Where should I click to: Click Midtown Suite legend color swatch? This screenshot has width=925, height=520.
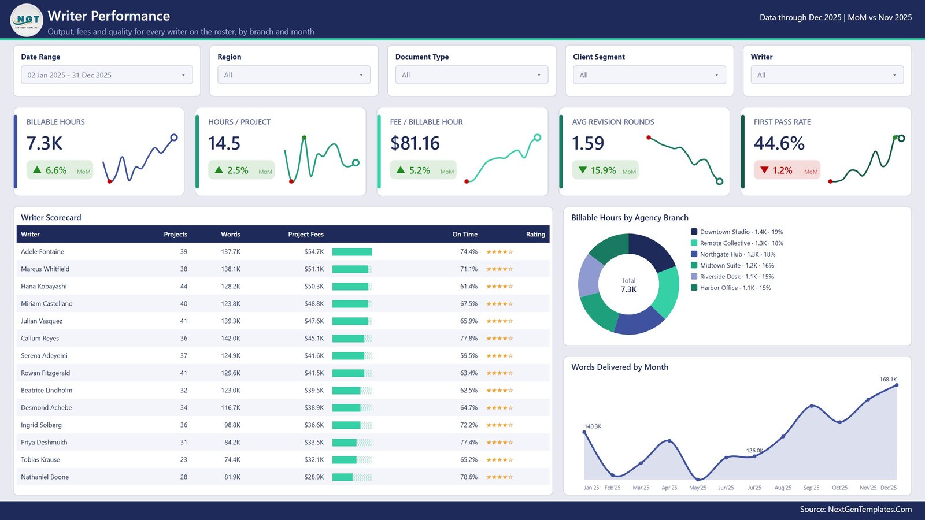click(x=694, y=265)
